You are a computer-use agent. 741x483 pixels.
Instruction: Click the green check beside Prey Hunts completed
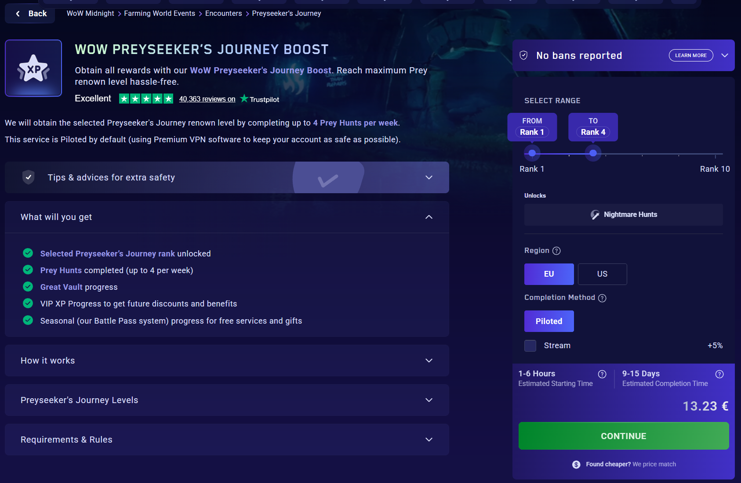tap(28, 270)
